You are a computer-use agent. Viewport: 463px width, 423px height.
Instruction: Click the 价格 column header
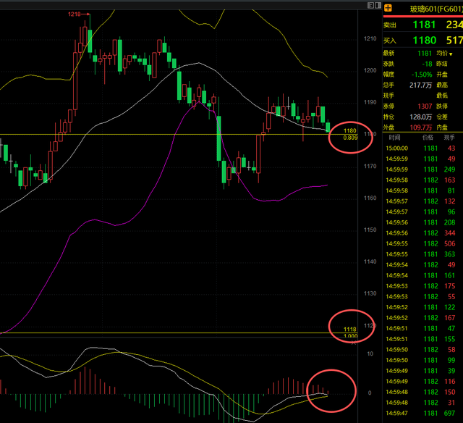(x=428, y=138)
